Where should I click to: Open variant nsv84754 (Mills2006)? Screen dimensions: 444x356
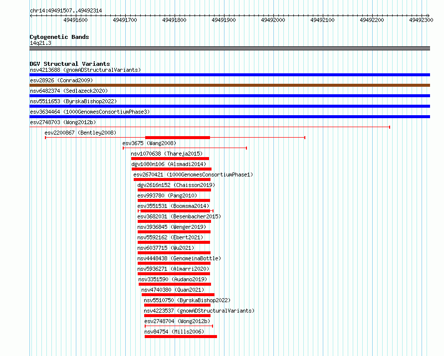tap(174, 332)
